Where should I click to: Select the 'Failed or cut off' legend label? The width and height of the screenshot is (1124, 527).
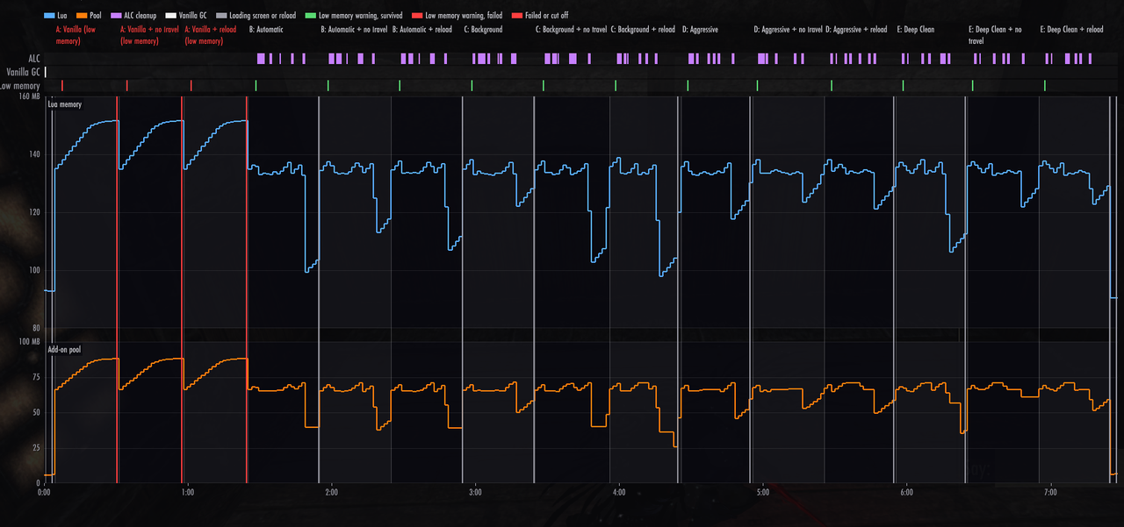[x=547, y=16]
